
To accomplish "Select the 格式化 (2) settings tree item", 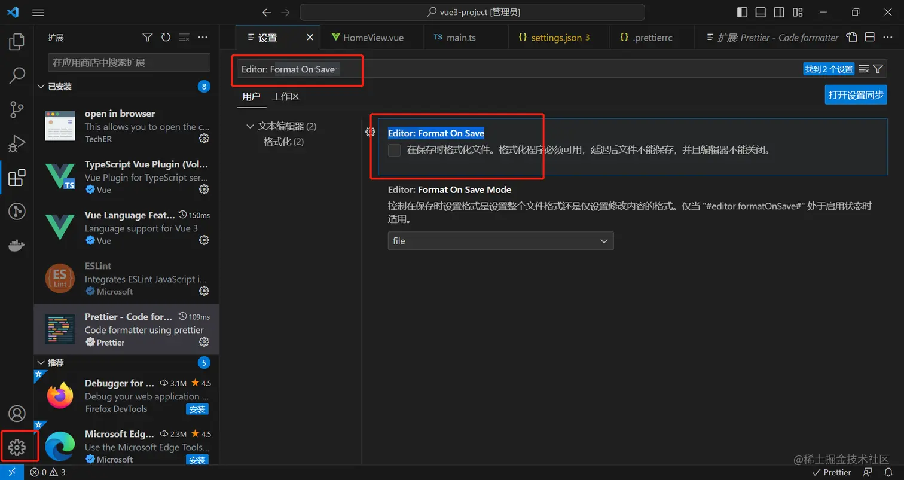I will click(x=284, y=142).
